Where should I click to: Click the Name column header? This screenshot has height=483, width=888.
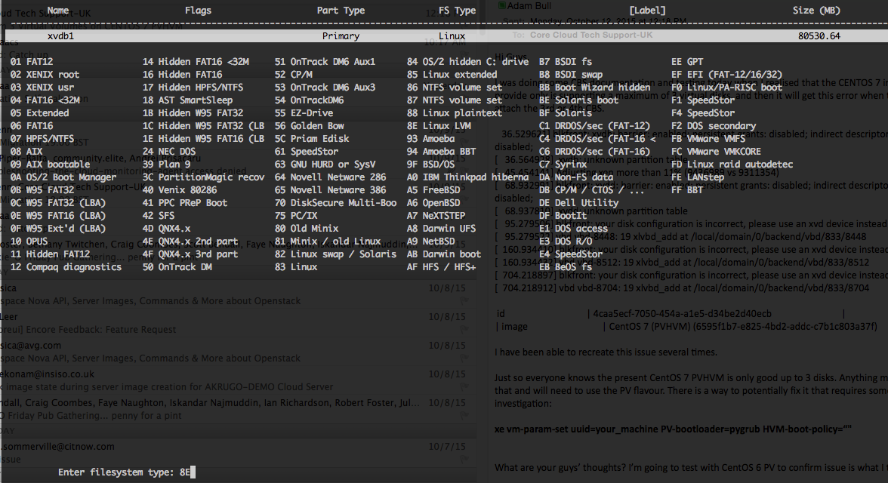(57, 11)
